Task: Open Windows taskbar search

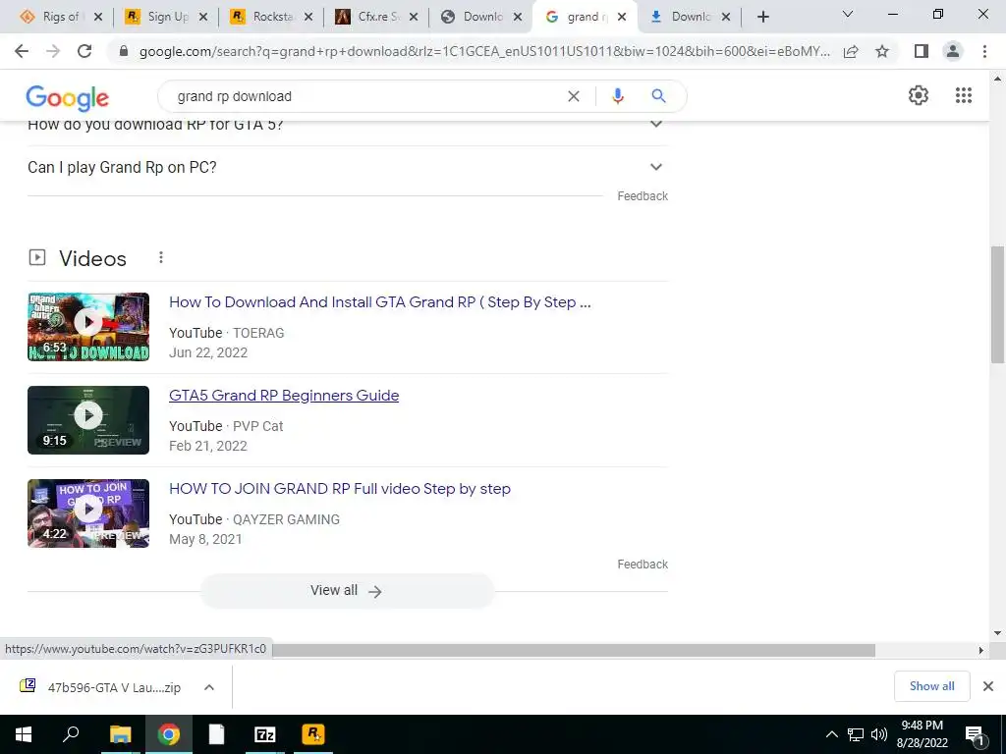Action: coord(71,734)
